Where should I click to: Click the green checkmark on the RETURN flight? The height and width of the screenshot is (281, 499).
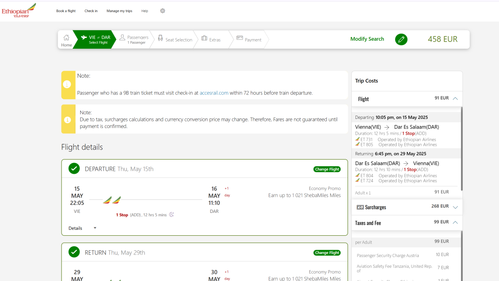tap(74, 252)
